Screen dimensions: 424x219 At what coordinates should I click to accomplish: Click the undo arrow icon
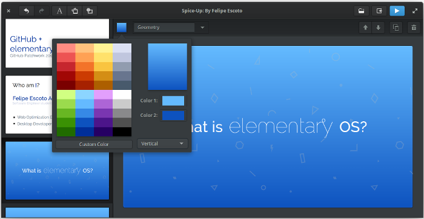tap(26, 11)
